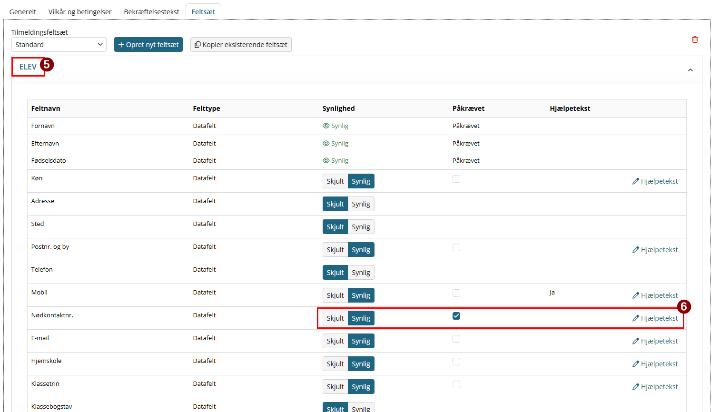Click the ELEV section header
Viewport: 720px width, 412px height.
click(x=28, y=67)
